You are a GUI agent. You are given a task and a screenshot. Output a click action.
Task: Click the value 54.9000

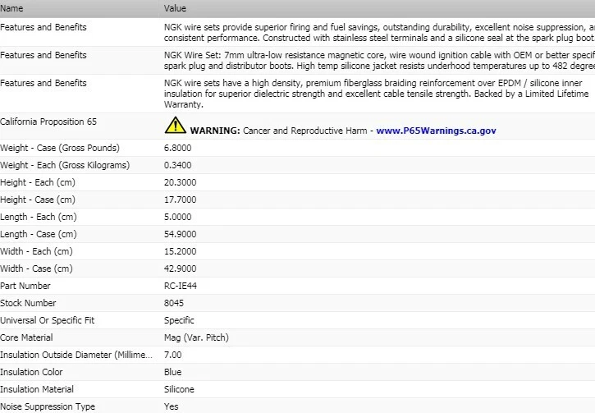[x=181, y=234]
